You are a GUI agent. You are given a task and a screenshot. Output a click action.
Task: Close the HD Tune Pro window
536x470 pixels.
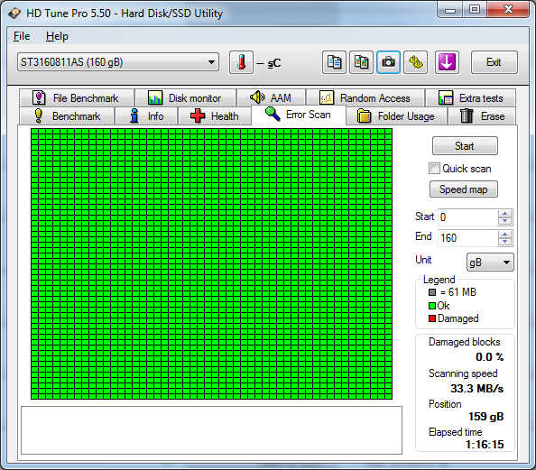pos(508,10)
